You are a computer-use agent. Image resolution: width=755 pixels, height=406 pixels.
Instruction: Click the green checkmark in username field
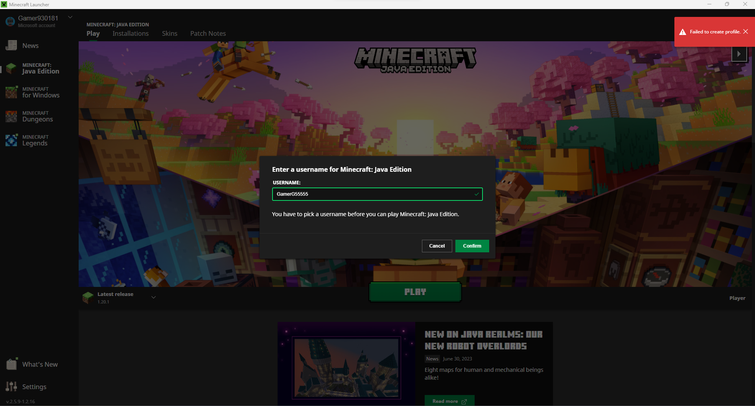tap(477, 194)
